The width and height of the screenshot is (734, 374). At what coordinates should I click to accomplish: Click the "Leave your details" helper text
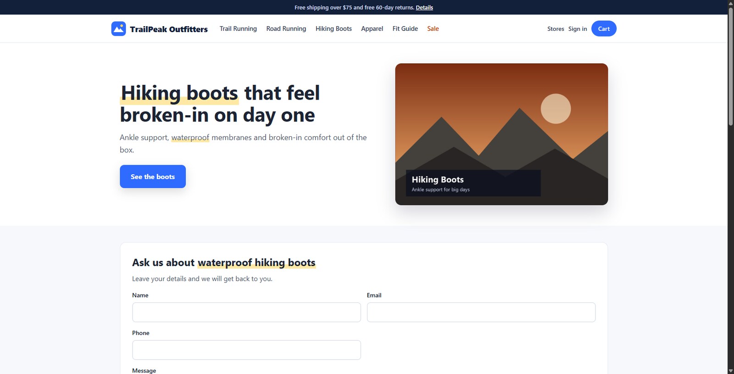[202, 279]
